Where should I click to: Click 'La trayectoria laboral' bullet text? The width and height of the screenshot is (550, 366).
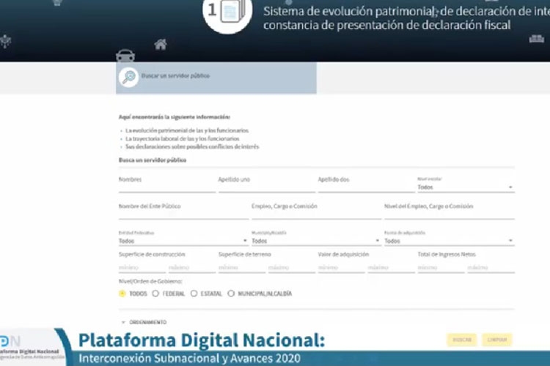pyautogui.click(x=183, y=138)
